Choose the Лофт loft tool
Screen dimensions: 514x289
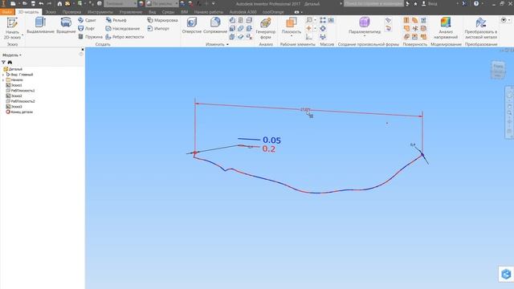(87, 29)
